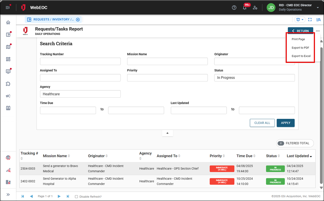The image size is (324, 201).
Task: Click the board search icon in the subheader
Action: 319,19
